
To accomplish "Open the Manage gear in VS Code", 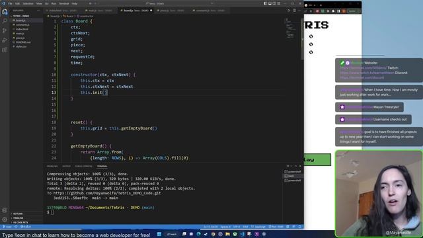I will click(x=5, y=219).
